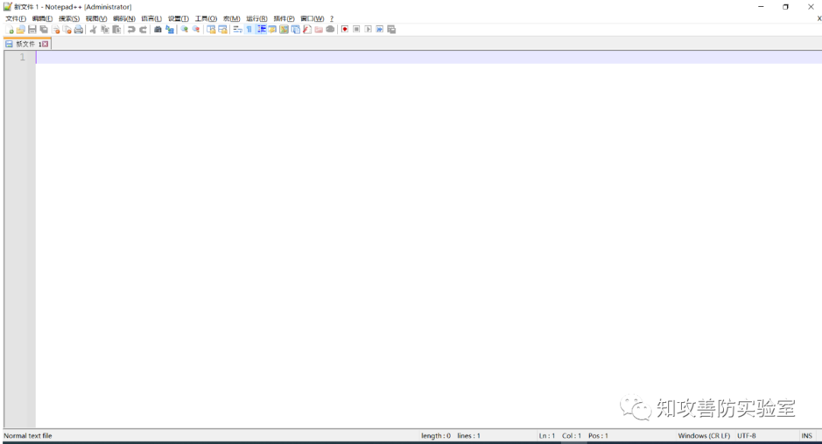Click the Save All toolbar icon

(43, 30)
